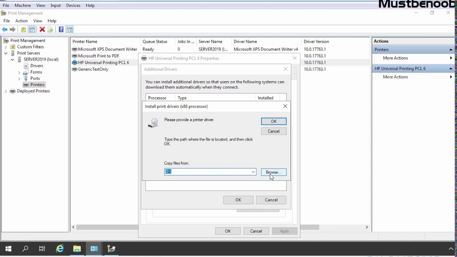Viewport: 457px width, 257px height.
Task: Click the Deployed Printers tree icon
Action: click(13, 91)
